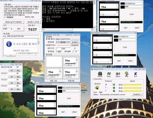This screenshot has height=118, width=153.
Task: Click the 'Maked by : Yayoi' title text
Action: coord(71,35)
